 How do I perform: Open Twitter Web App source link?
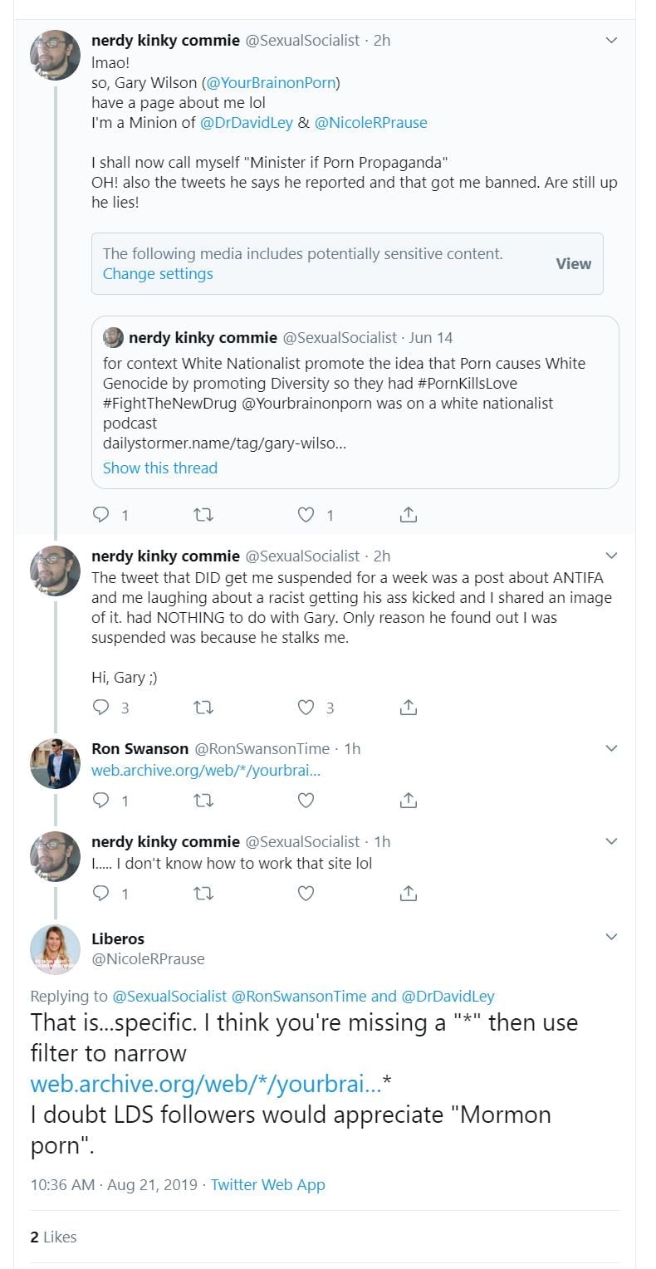pos(267,1185)
